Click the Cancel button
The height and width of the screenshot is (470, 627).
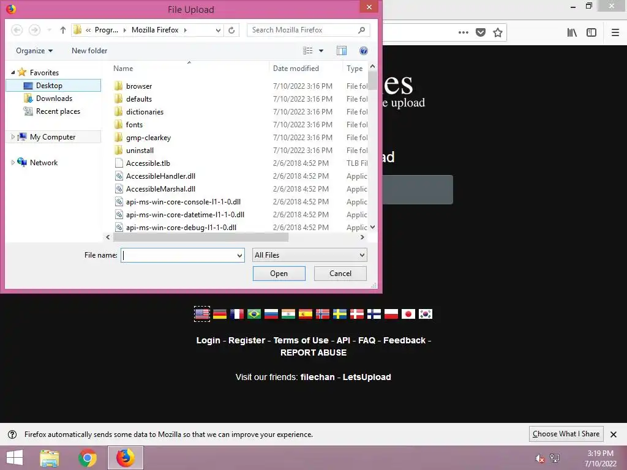pyautogui.click(x=340, y=274)
